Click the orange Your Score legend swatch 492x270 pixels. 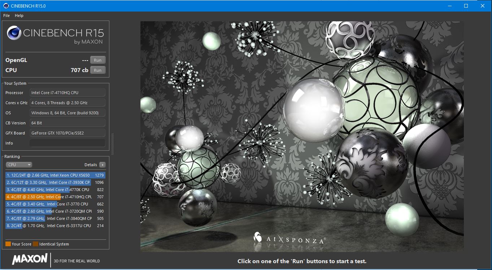(x=8, y=244)
